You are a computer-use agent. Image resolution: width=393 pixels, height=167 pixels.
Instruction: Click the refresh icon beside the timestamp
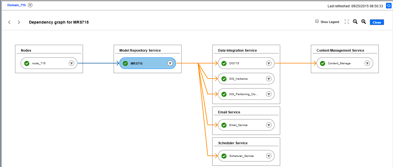pos(389,6)
